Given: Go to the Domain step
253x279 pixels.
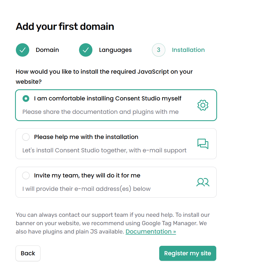Looking at the screenshot, I should (x=47, y=50).
